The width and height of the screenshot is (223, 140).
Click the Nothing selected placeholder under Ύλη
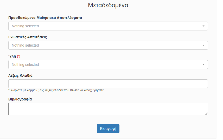point(25,65)
